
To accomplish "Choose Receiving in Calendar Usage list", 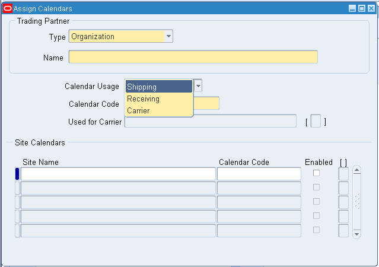I will pyautogui.click(x=158, y=99).
